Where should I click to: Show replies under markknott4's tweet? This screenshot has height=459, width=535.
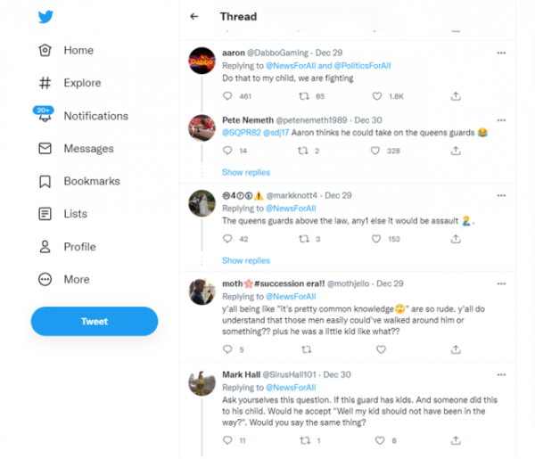[x=246, y=260]
